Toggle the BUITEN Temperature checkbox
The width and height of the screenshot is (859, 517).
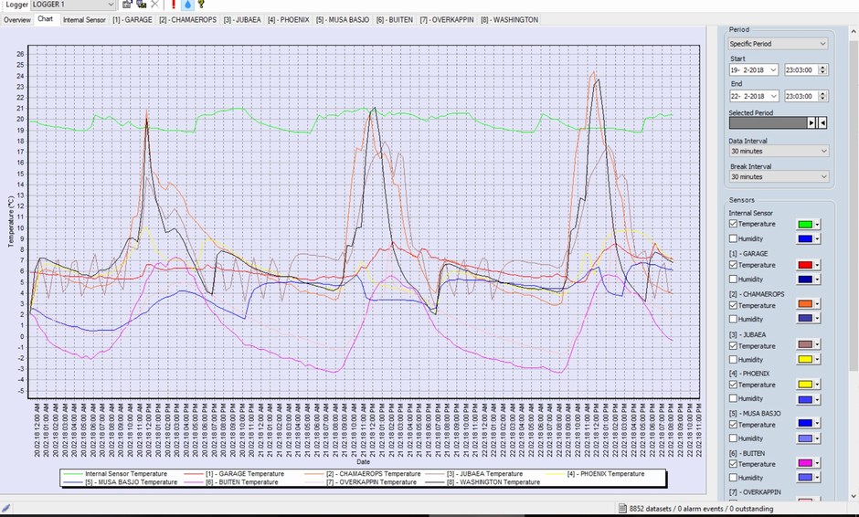734,464
